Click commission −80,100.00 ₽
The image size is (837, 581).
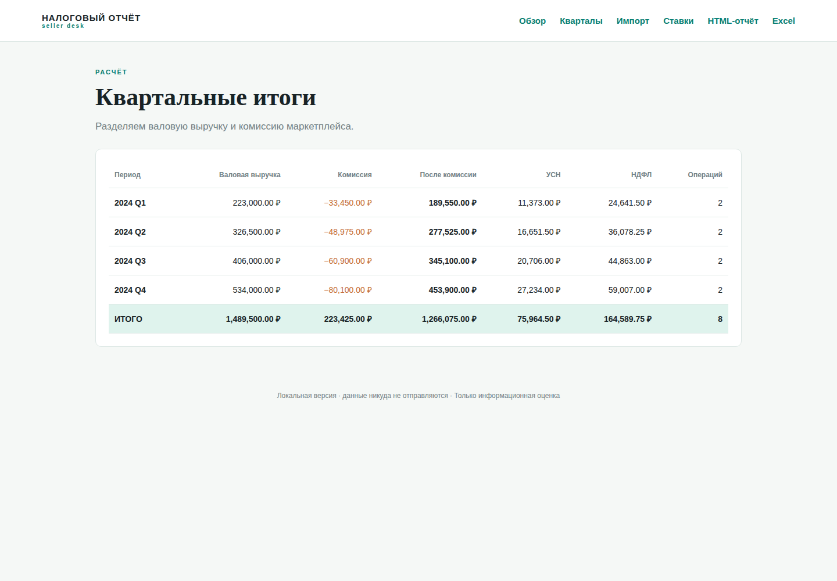coord(348,290)
